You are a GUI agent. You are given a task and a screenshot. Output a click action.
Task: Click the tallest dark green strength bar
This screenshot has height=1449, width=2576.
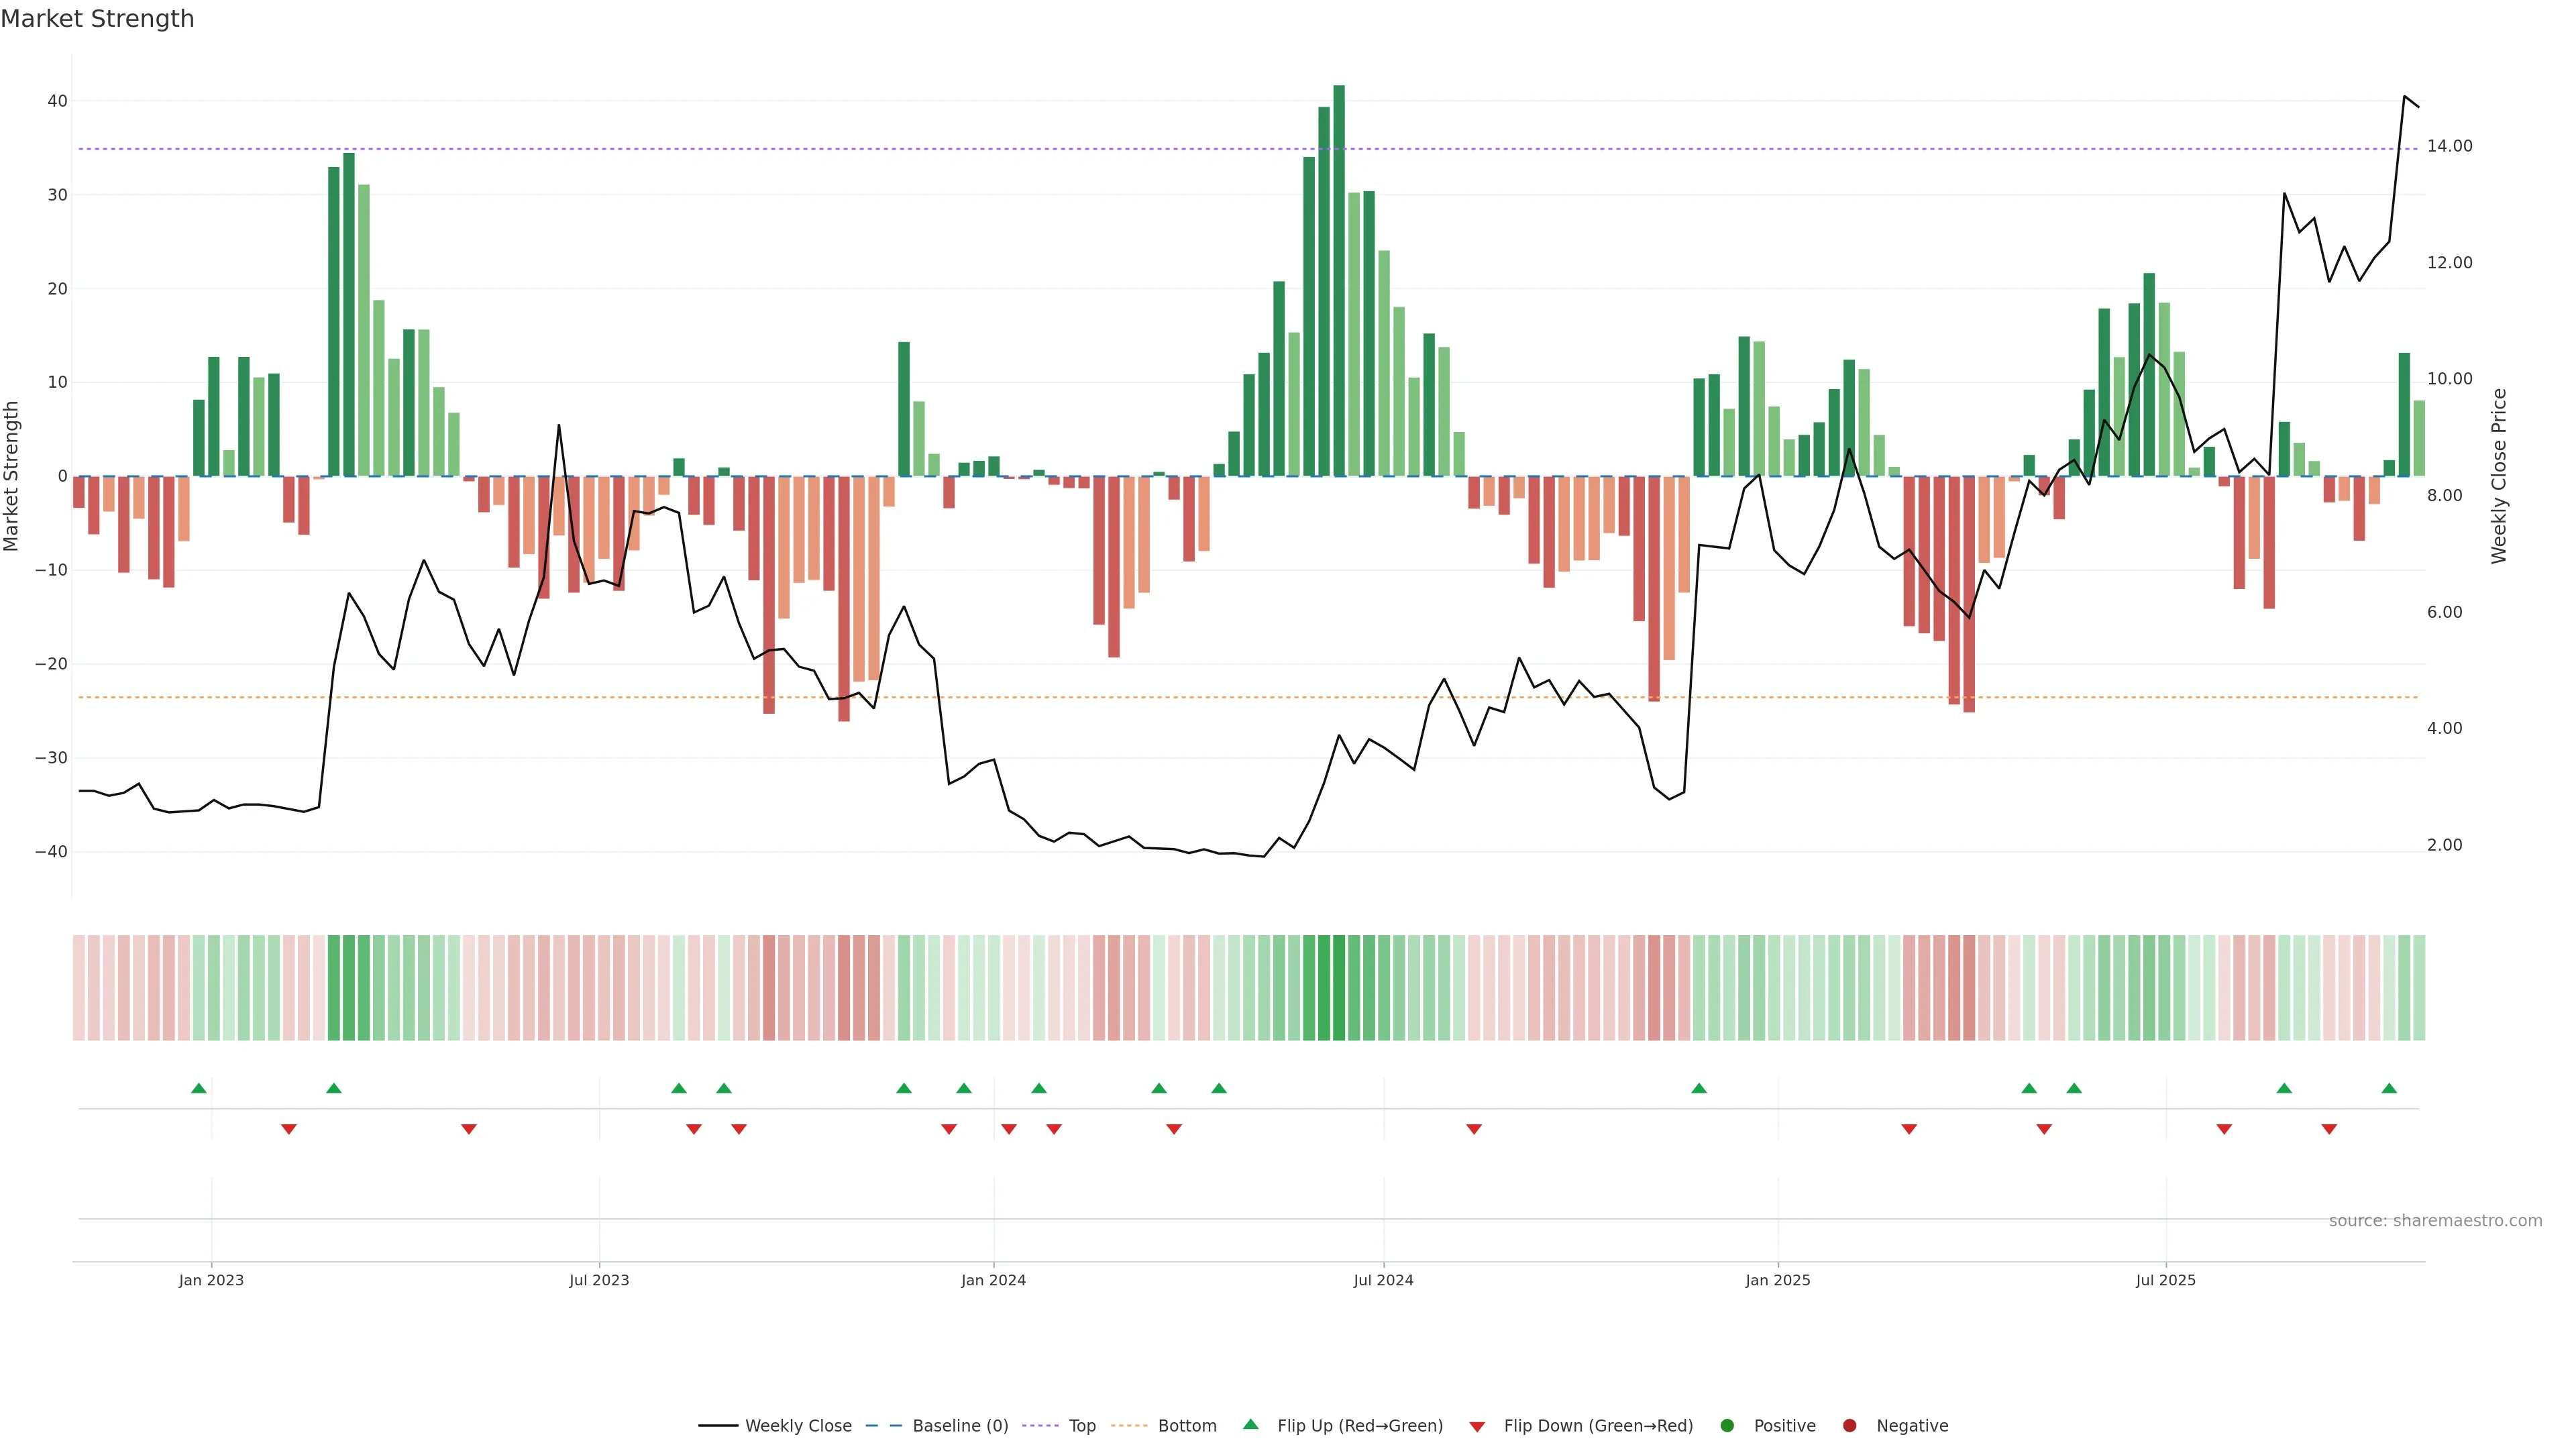pos(1339,280)
